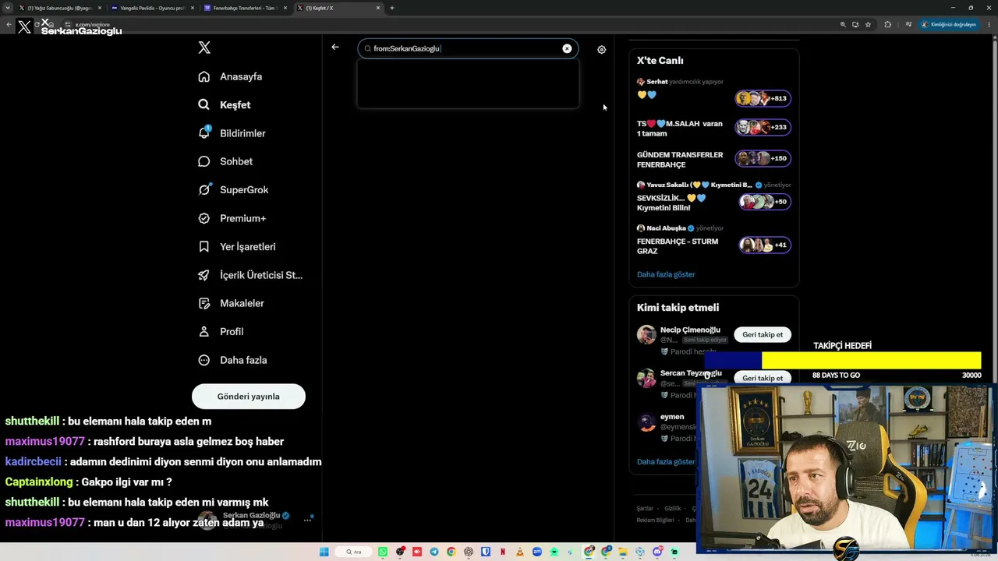
Task: Open the Makaleler article icon
Action: tap(204, 303)
